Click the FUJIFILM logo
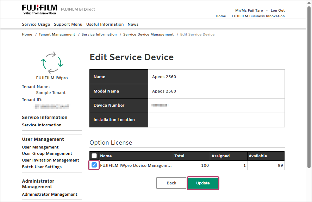Screen dimensions: 312x202 [x=39, y=10]
